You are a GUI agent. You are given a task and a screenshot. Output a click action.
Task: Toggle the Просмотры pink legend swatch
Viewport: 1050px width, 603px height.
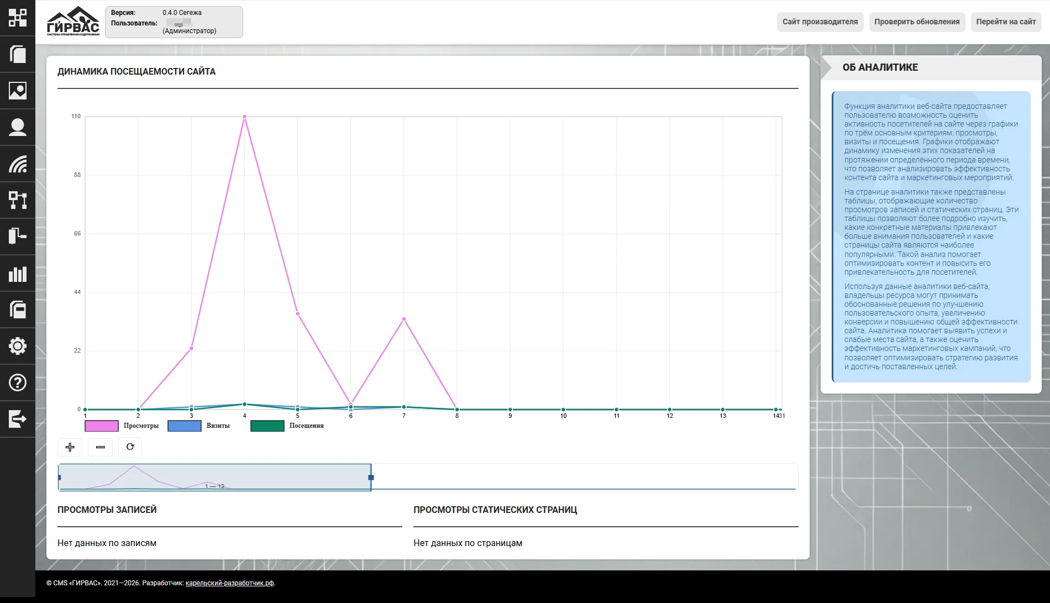coord(102,426)
